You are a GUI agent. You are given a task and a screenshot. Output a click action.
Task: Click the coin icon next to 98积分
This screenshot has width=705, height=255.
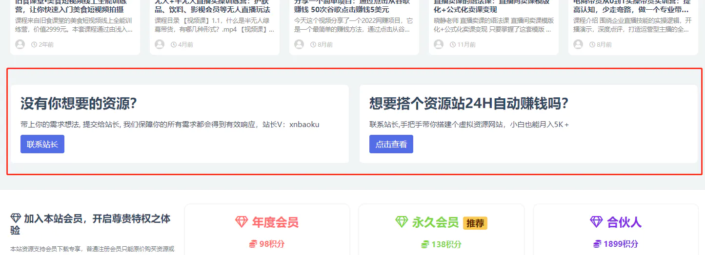tap(253, 244)
